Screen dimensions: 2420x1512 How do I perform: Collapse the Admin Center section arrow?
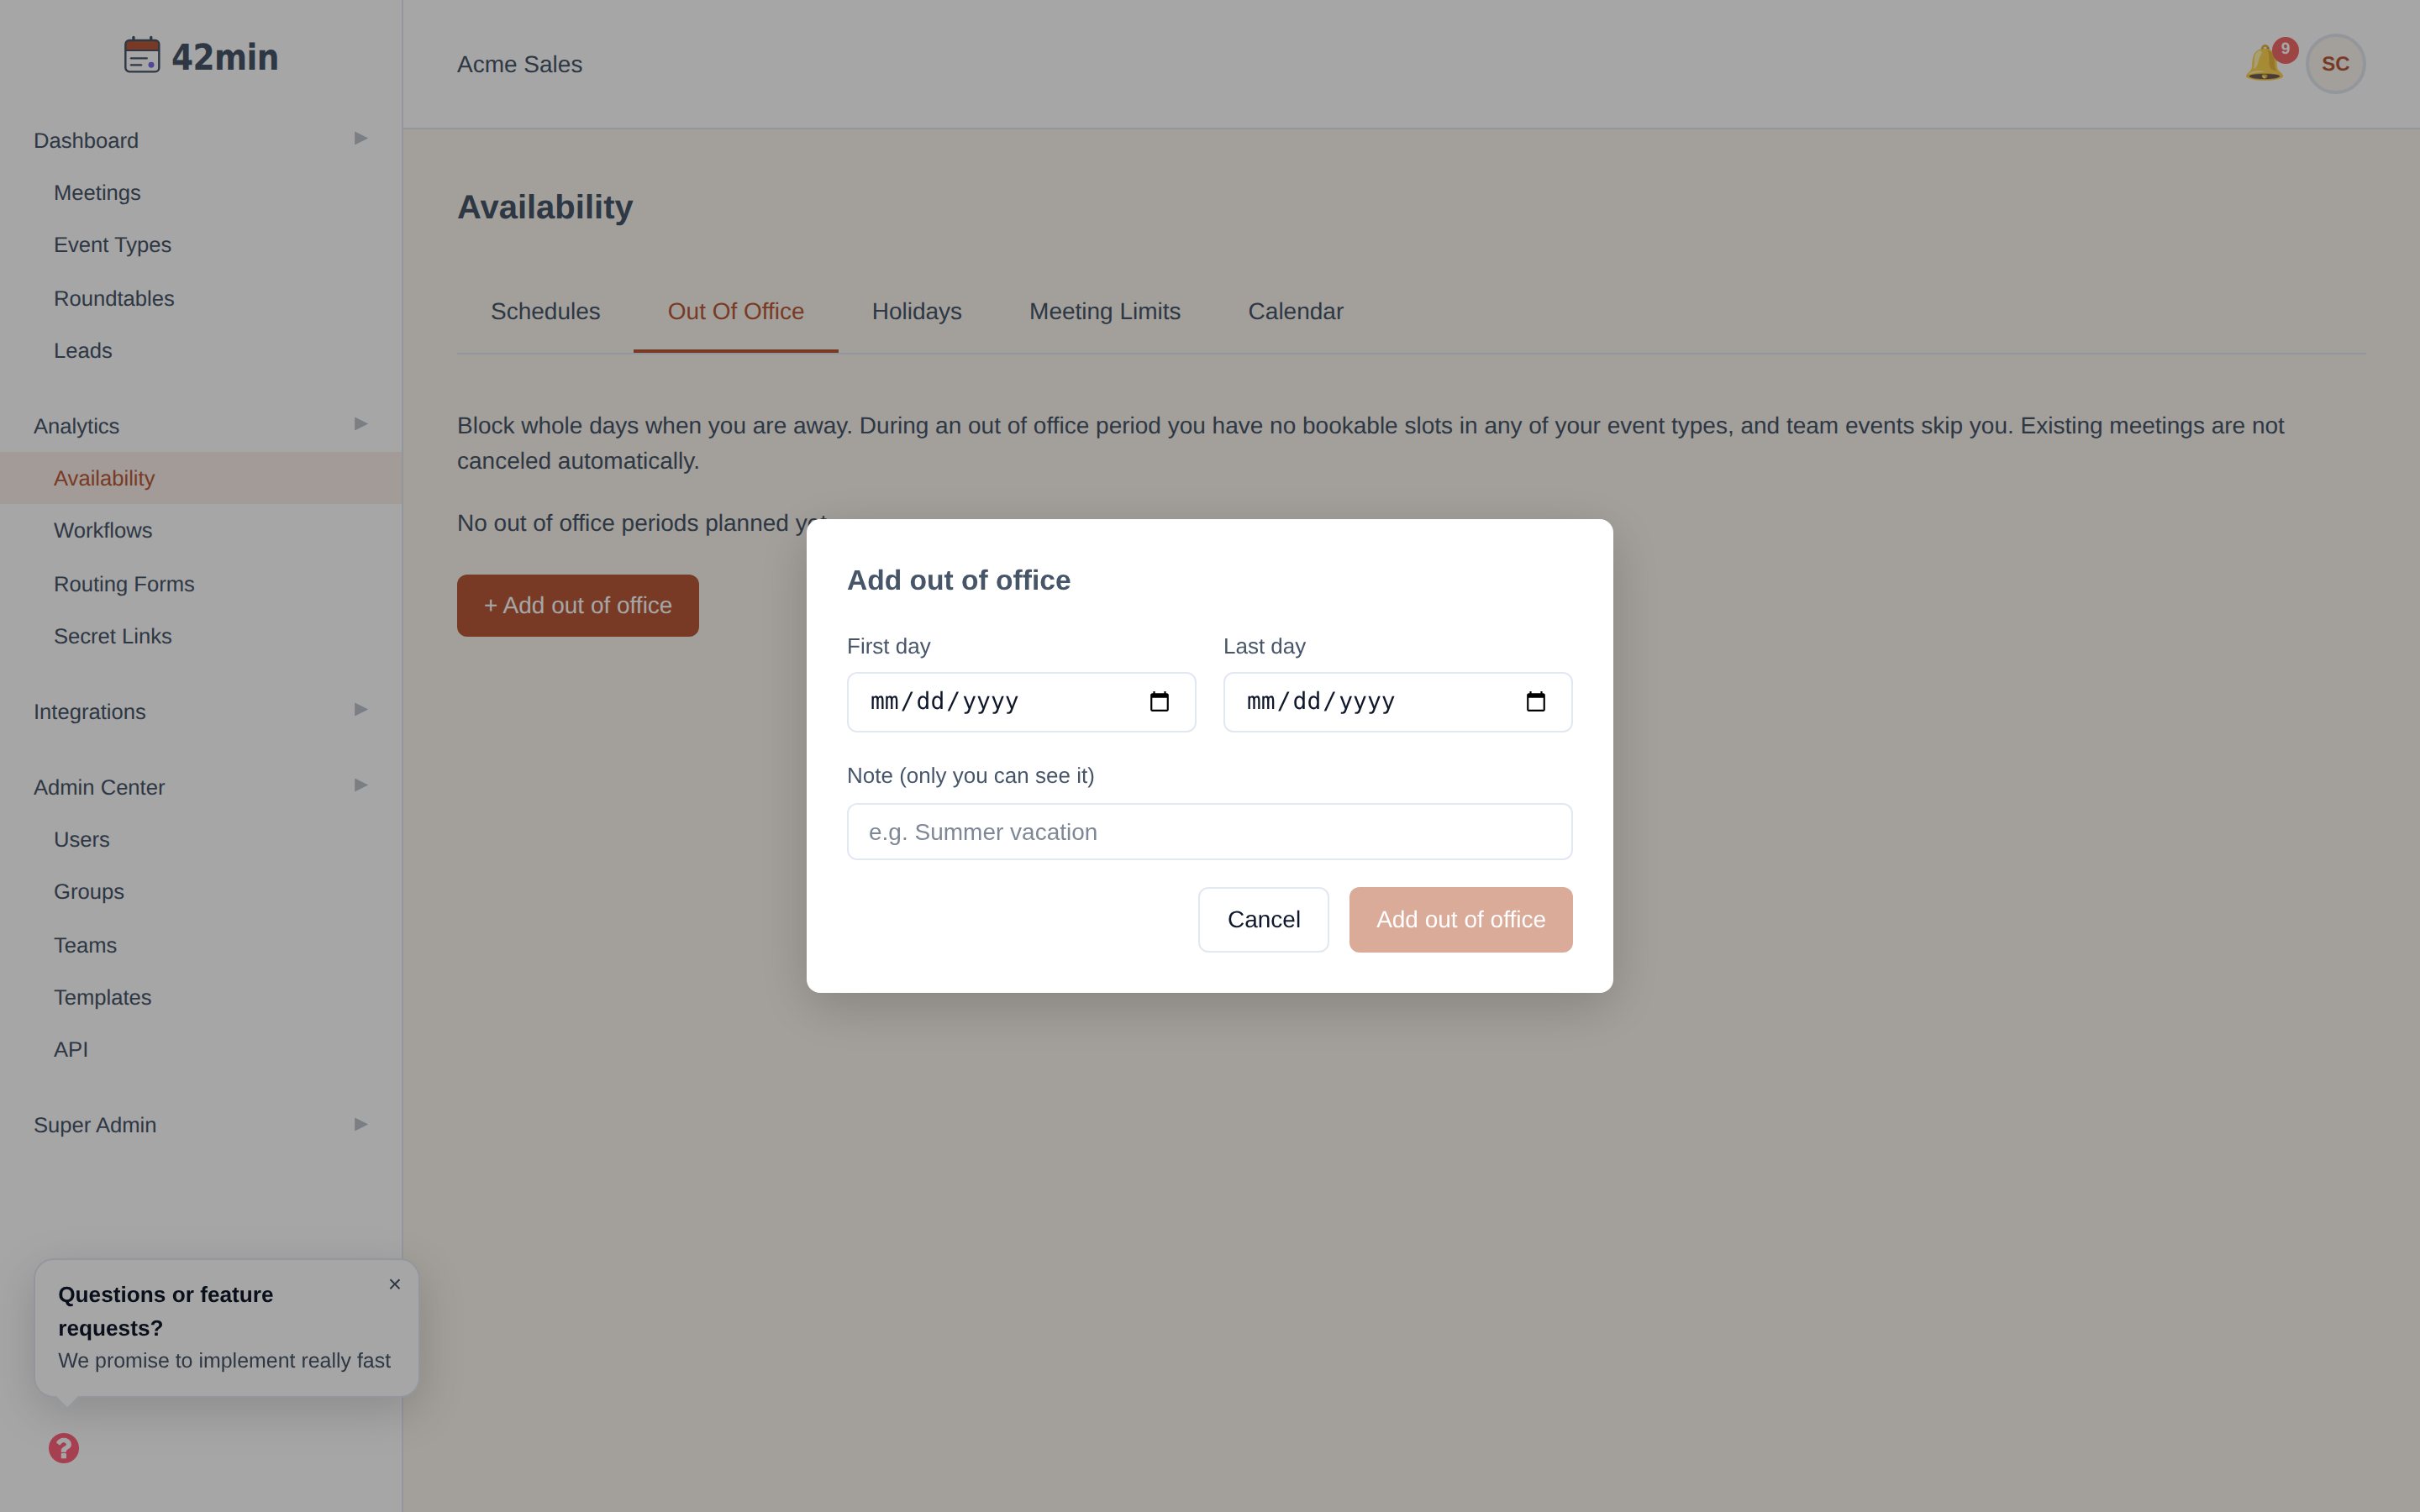coord(361,785)
